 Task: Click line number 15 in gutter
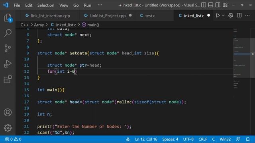pos(27,90)
